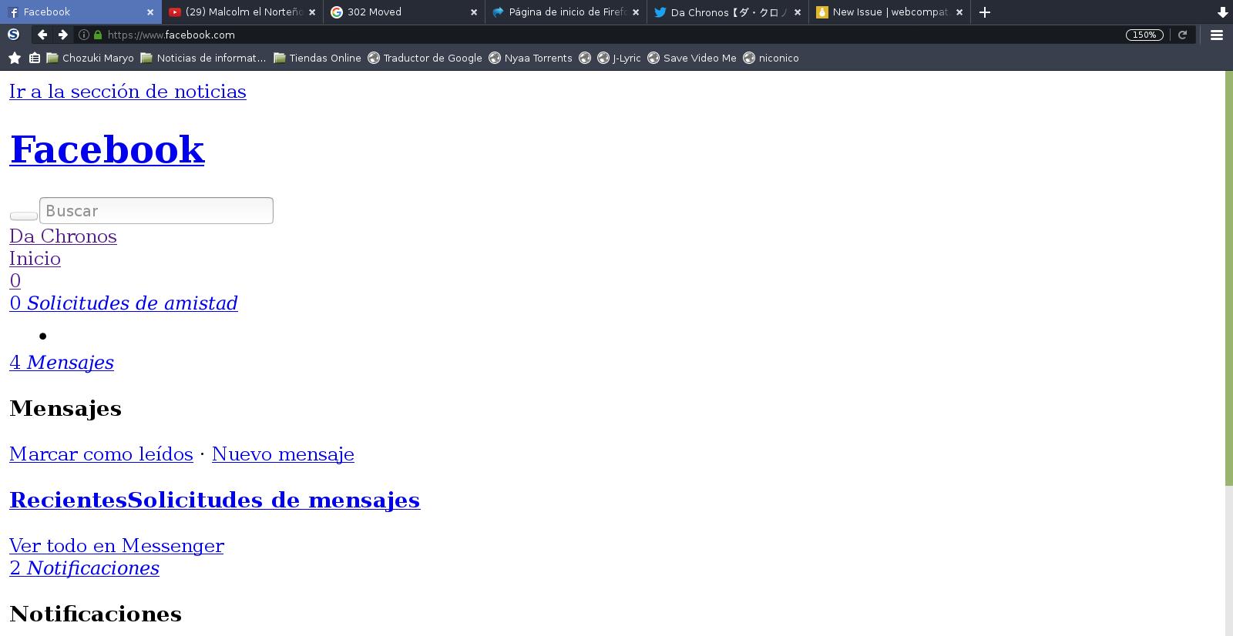Close the Malcolm el Norteño YouTube tab
Viewport: 1233px width, 636px height.
coord(312,12)
